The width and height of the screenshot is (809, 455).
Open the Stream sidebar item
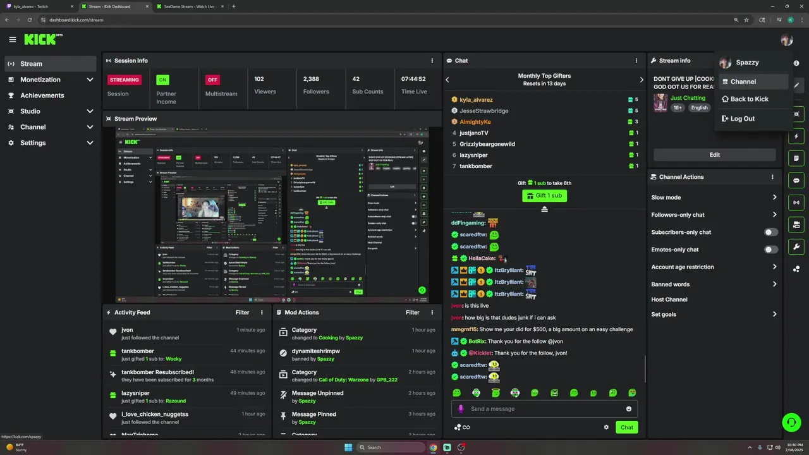pos(51,64)
